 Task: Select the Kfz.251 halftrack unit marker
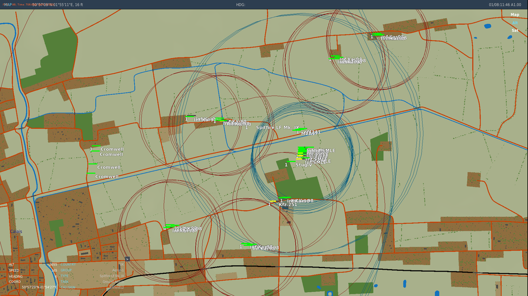tap(288, 205)
